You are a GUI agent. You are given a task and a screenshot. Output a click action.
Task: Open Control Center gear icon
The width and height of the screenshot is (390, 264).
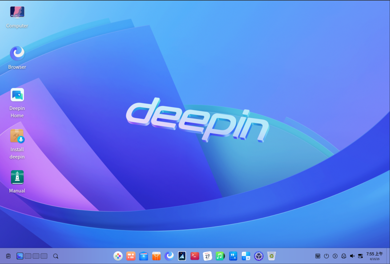tap(258, 256)
